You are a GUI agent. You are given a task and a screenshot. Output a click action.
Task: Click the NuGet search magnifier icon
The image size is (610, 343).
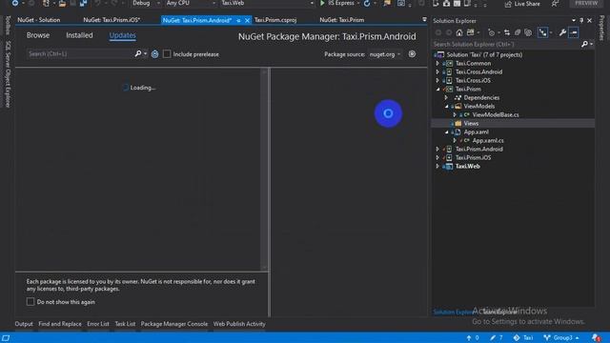pyautogui.click(x=137, y=53)
